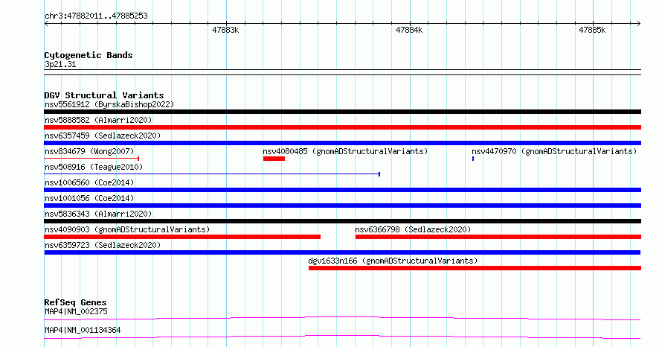Click the right arrow on the ruler
Screen dimensions: 662x347
point(638,24)
